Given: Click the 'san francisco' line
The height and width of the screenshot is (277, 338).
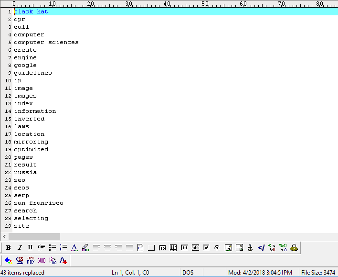Looking at the screenshot, I should [x=39, y=203].
